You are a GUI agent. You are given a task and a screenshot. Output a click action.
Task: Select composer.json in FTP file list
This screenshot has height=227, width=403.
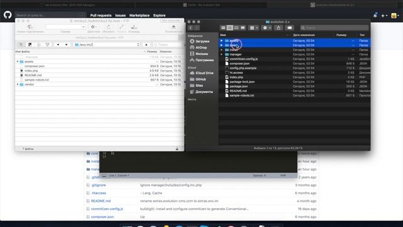click(35, 66)
